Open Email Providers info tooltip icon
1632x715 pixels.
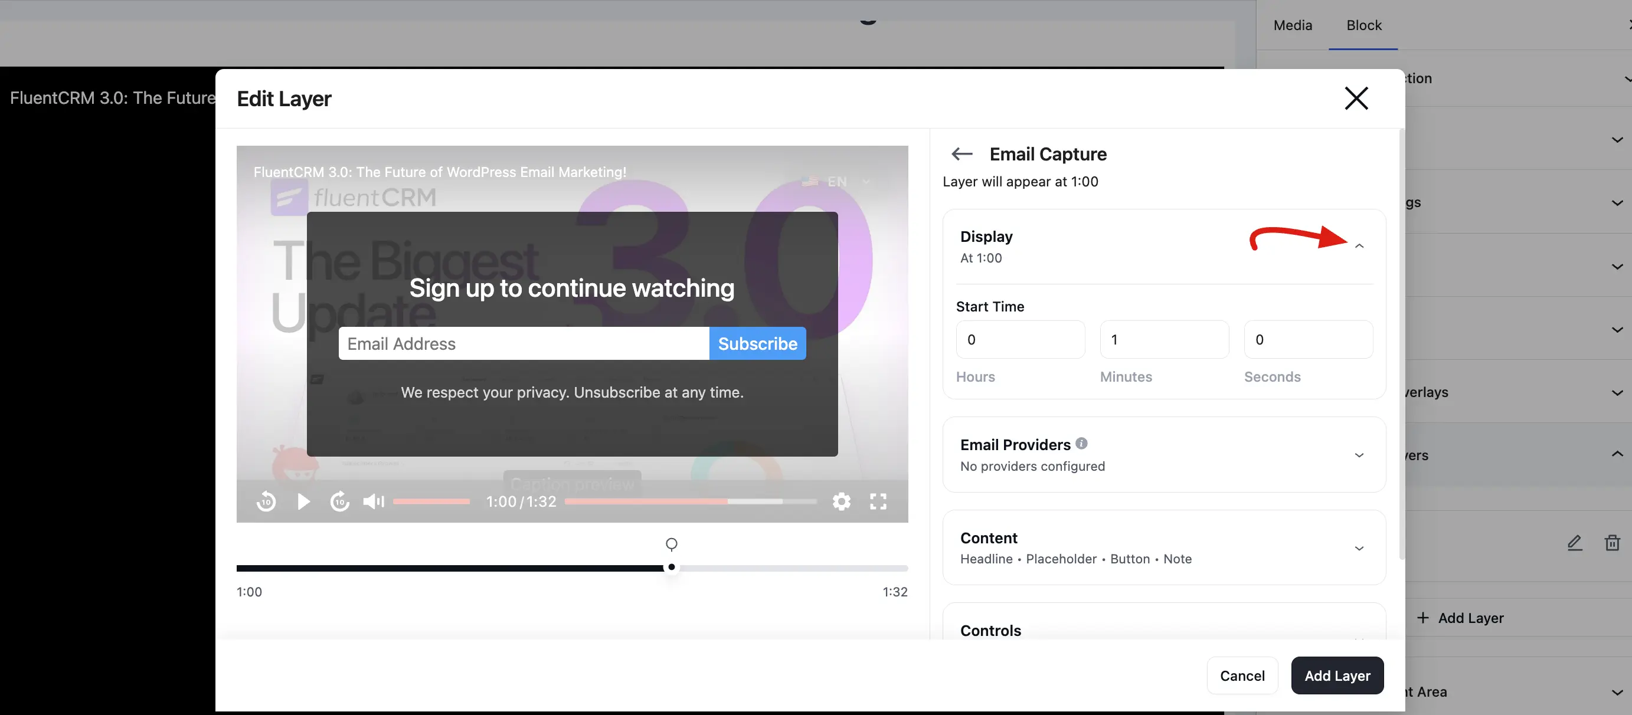pyautogui.click(x=1081, y=443)
